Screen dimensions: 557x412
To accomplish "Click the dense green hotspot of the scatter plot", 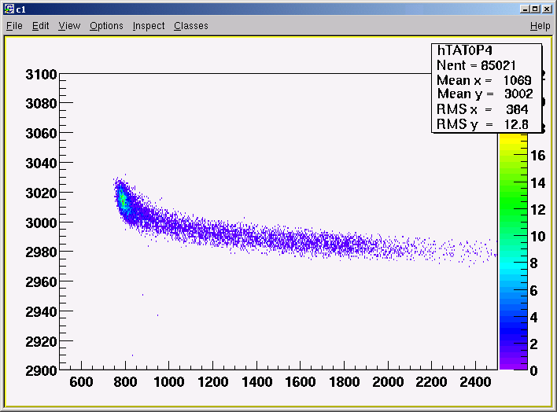I will click(123, 200).
